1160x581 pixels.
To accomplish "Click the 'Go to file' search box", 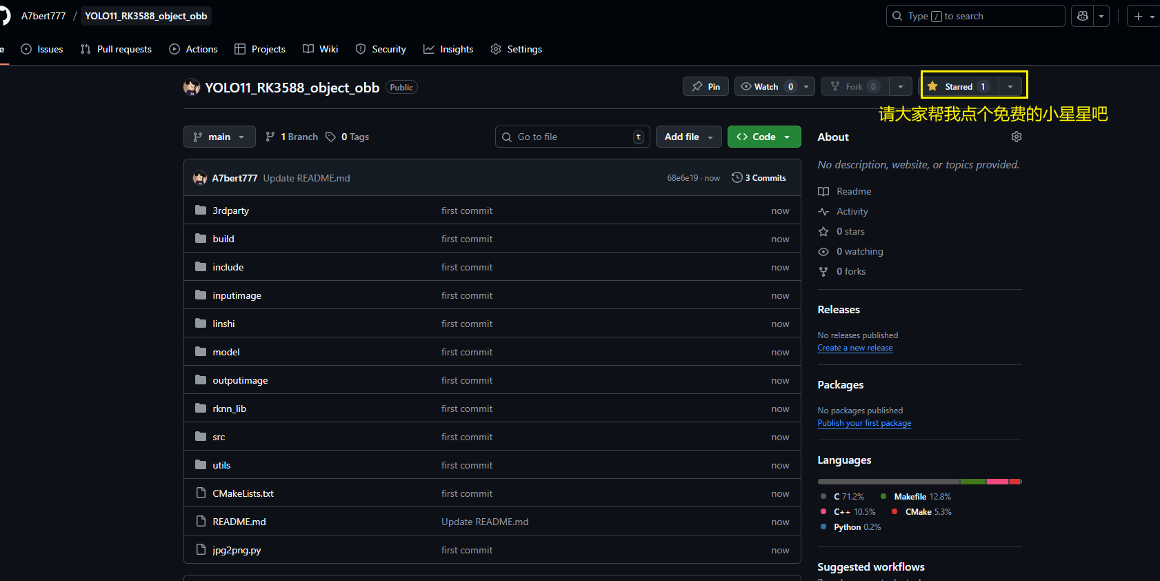I will [x=572, y=137].
